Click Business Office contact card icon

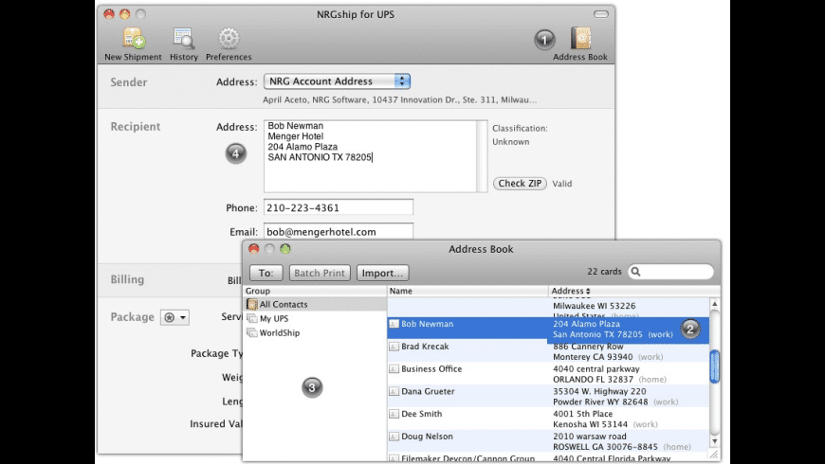pos(394,369)
